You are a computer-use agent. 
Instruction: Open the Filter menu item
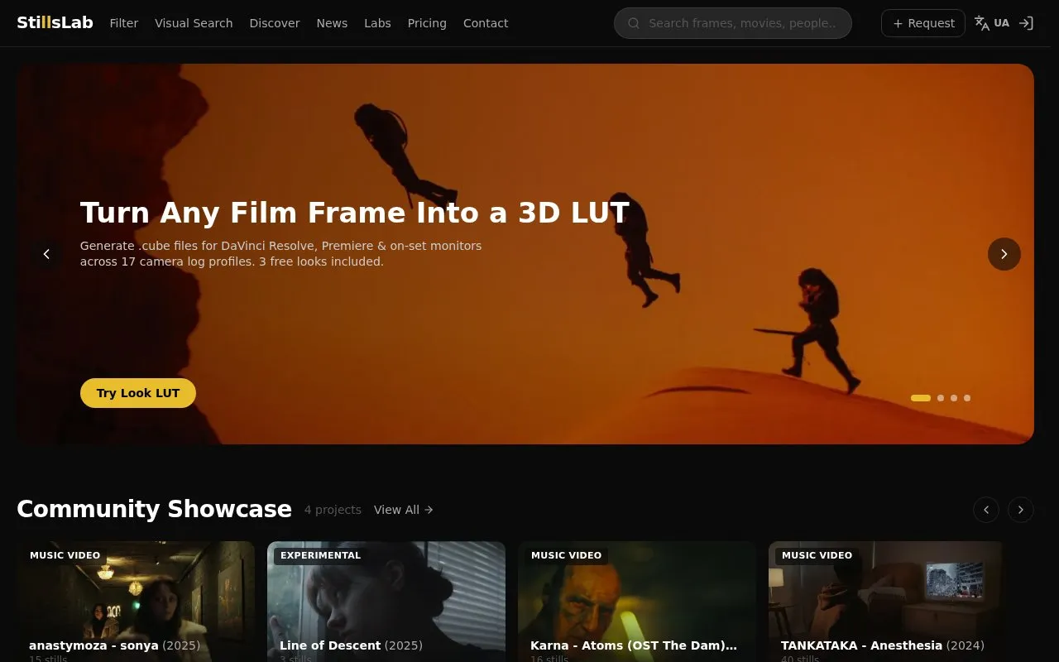pyautogui.click(x=124, y=23)
